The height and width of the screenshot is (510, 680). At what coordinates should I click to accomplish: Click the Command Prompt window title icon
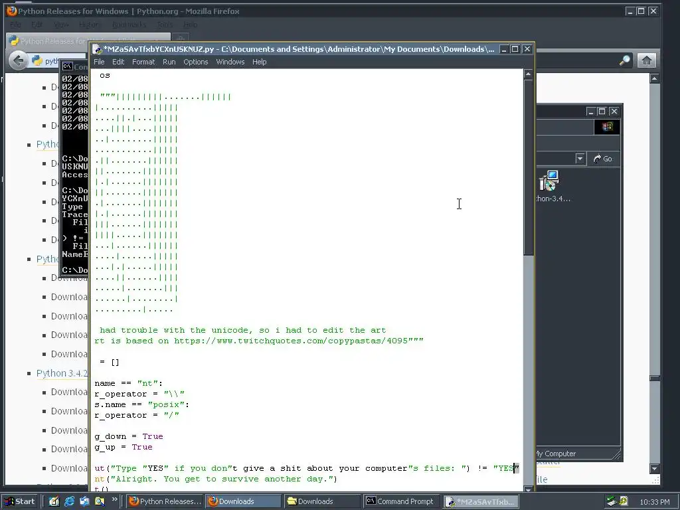[67, 66]
